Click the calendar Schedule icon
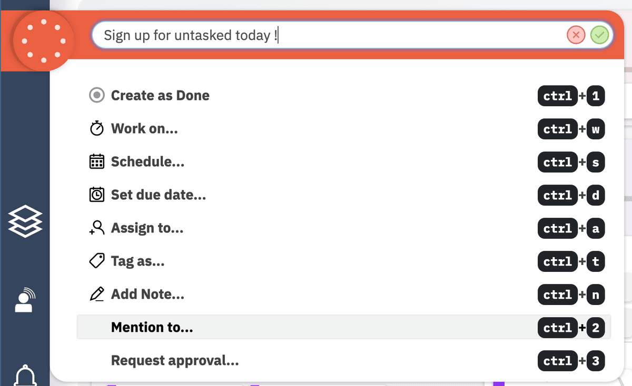Screen dimensions: 632x386 point(97,162)
